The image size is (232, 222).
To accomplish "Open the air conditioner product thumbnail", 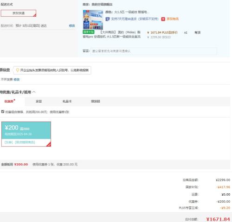I will 93,20.
